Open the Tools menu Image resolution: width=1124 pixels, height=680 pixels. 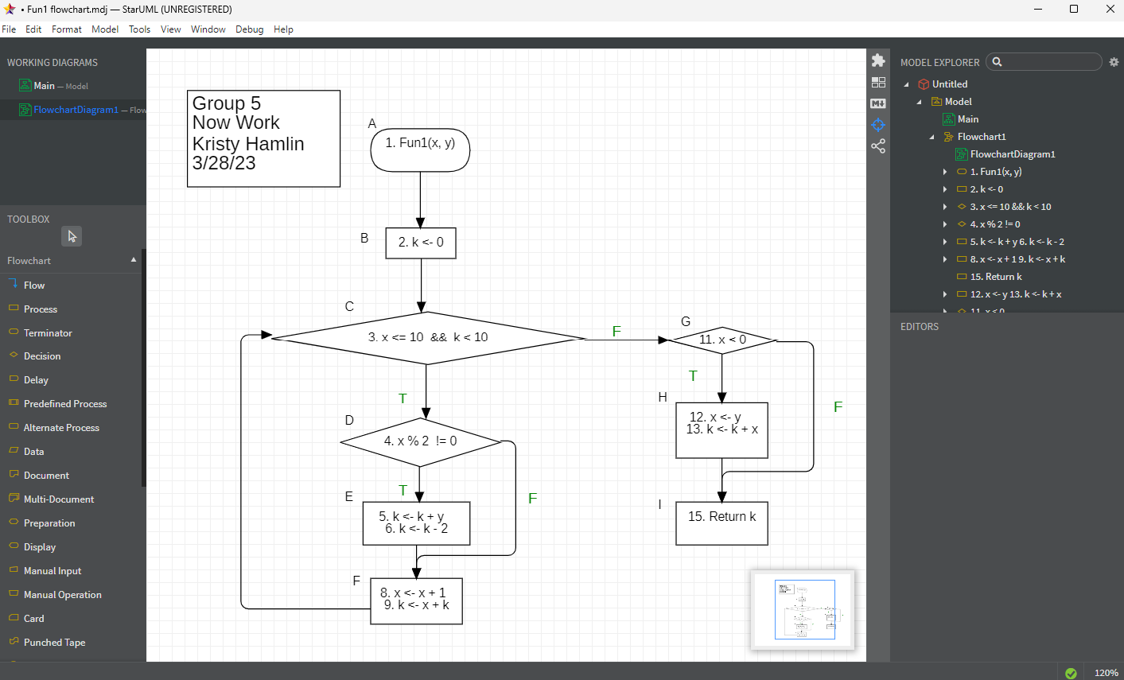pyautogui.click(x=139, y=29)
